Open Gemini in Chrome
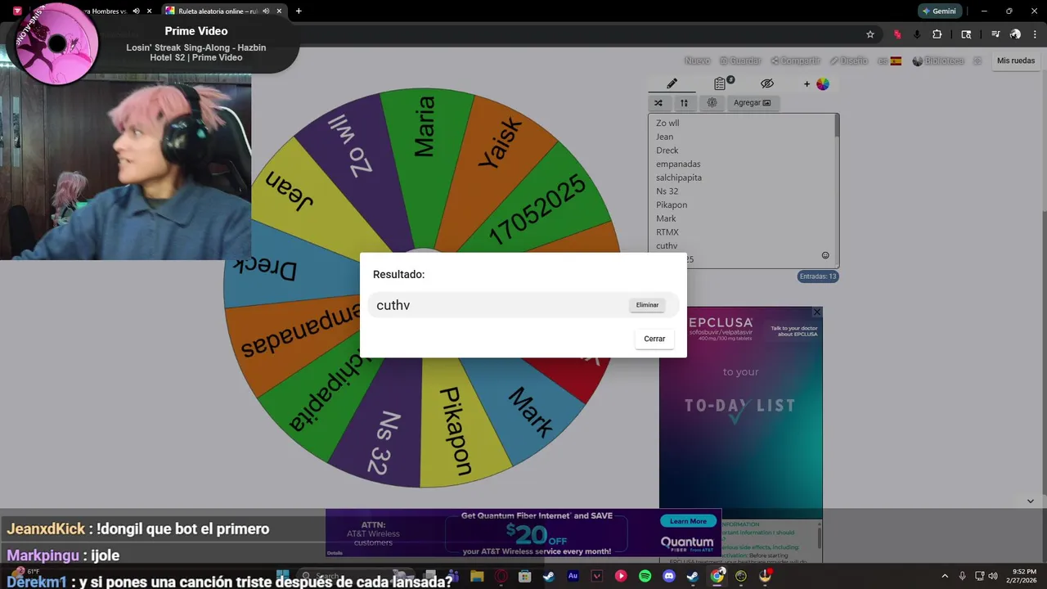 pos(938,11)
